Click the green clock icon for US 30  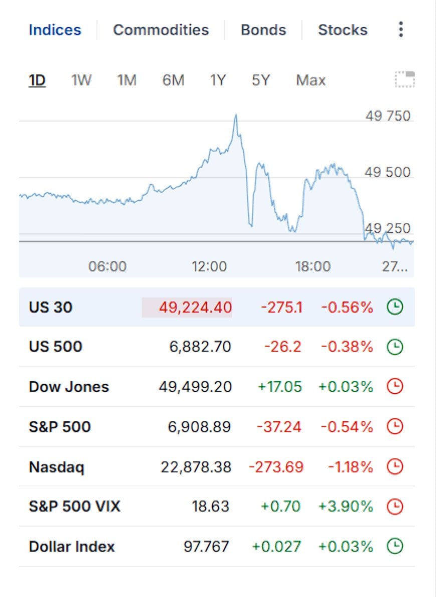pos(395,307)
